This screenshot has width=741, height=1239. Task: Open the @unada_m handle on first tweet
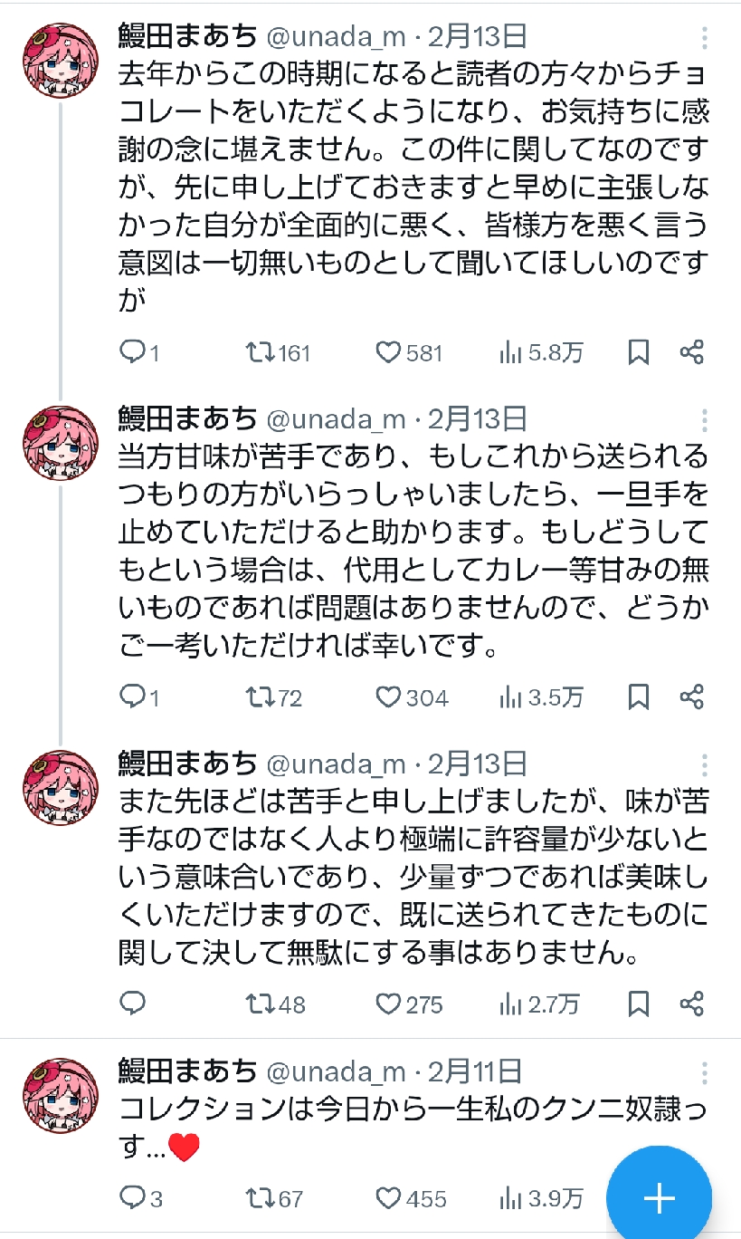(x=335, y=36)
